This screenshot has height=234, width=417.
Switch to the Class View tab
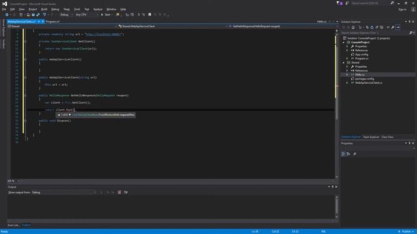point(387,137)
